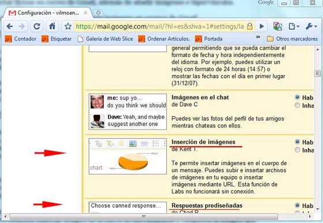323x223 pixels.
Task: Click the horizontal scrollbar thumb
Action: pos(144,217)
